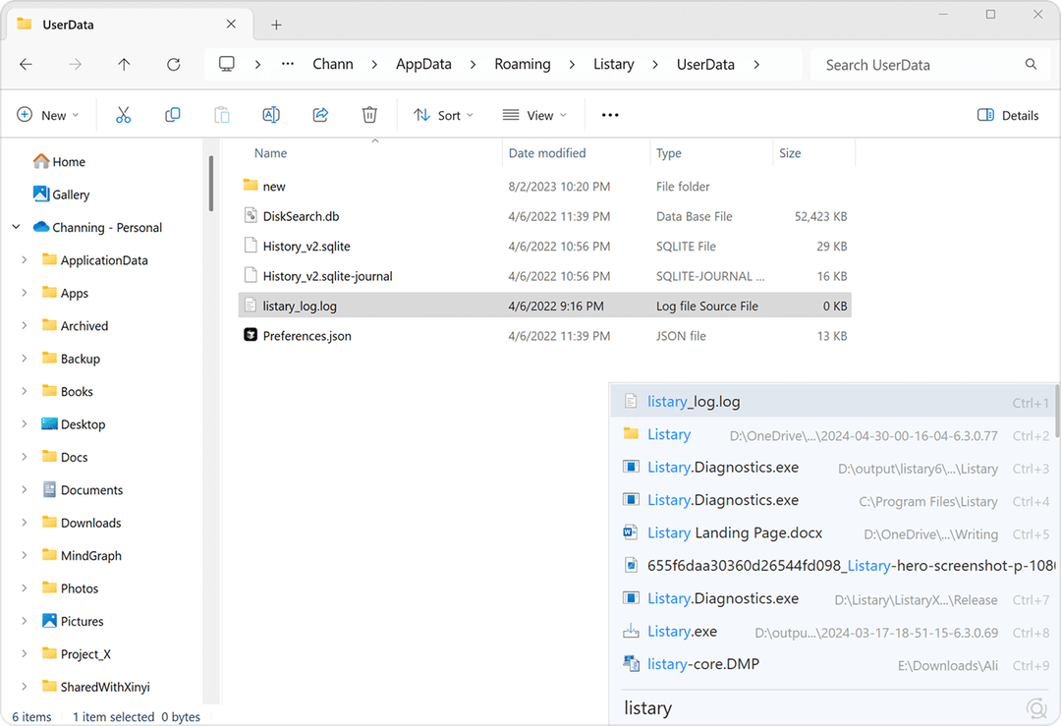The height and width of the screenshot is (726, 1061).
Task: Click the Listary breadcrumb
Action: [614, 64]
